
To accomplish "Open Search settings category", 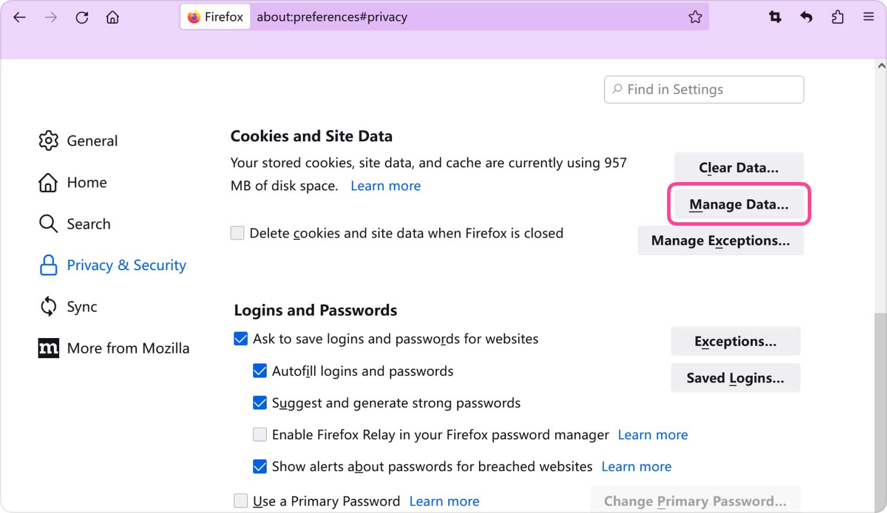I will (x=75, y=224).
